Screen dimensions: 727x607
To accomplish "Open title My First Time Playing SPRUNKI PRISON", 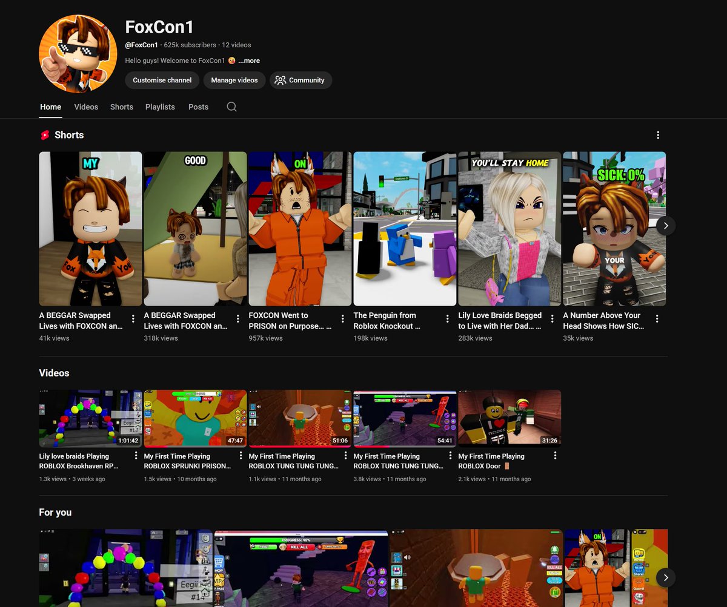I will (x=188, y=461).
